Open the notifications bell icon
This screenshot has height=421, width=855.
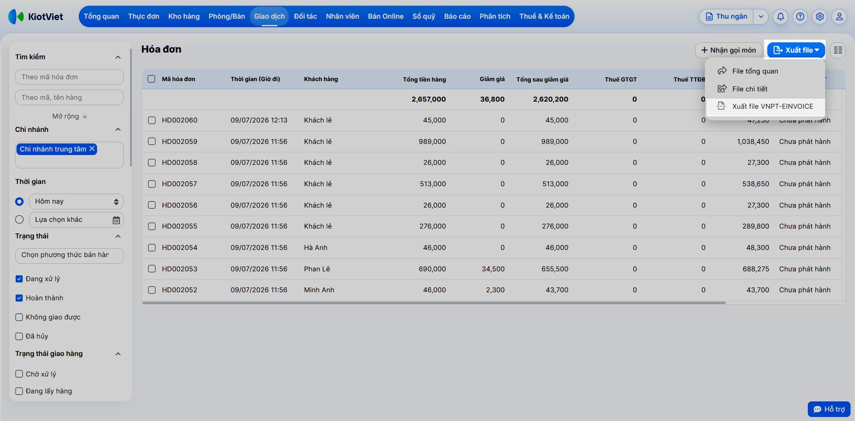coord(781,16)
